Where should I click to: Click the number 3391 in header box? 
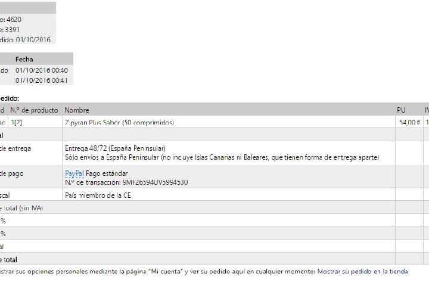(12, 29)
